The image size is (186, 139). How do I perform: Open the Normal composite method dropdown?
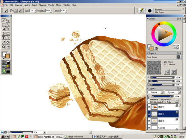pos(156,92)
